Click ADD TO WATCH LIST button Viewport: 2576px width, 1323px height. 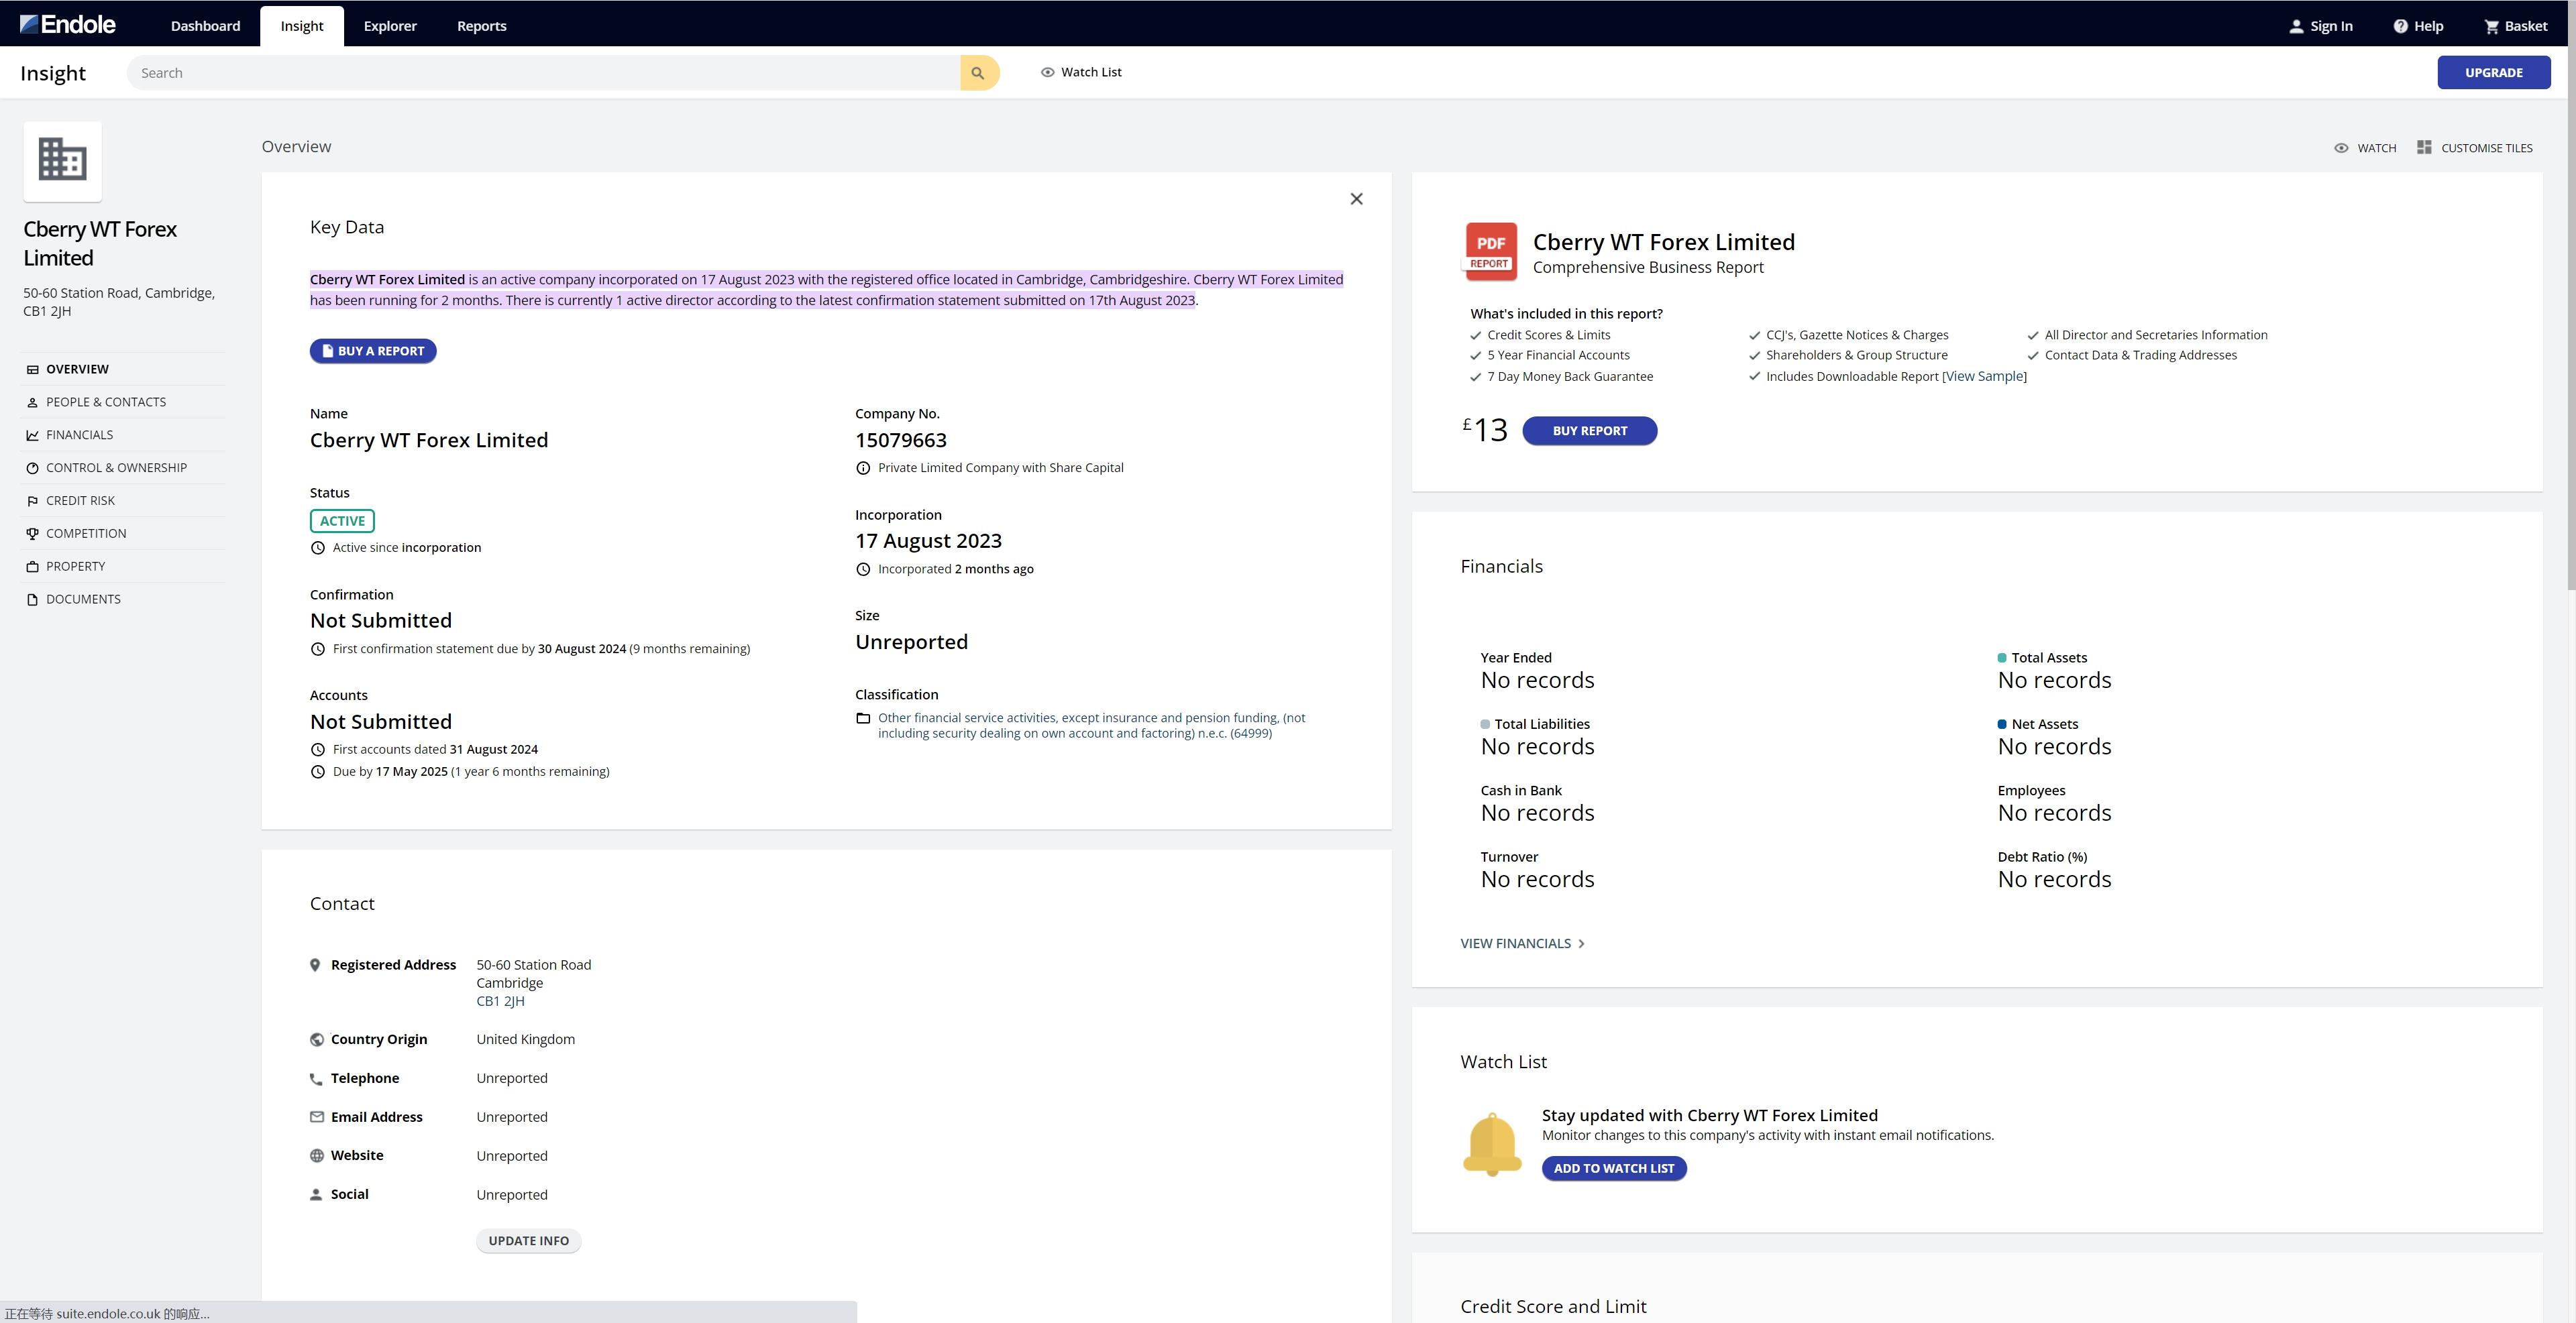1614,1168
